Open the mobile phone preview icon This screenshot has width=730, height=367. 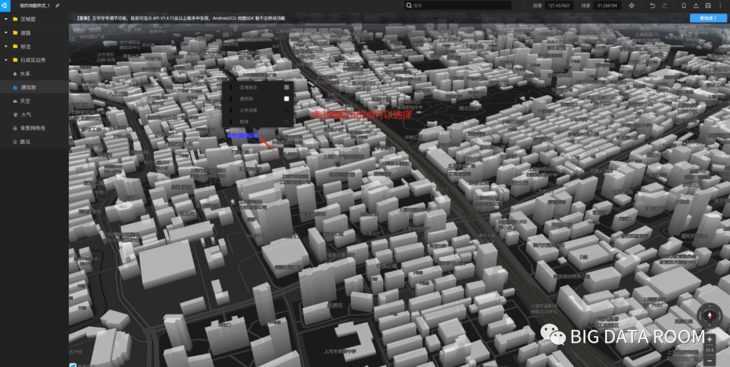(x=683, y=5)
